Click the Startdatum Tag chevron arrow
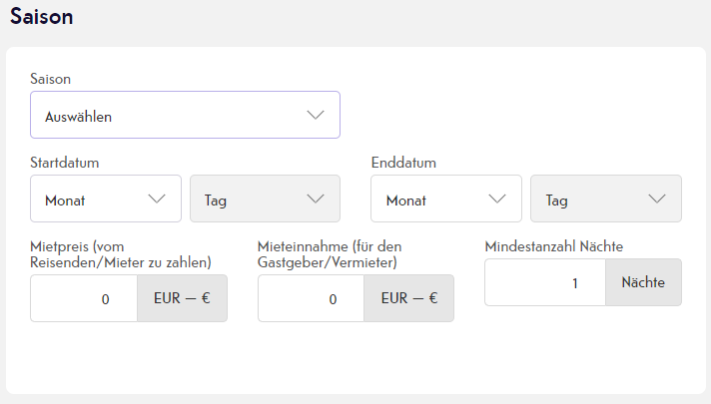Viewport: 711px width, 404px height. tap(316, 199)
